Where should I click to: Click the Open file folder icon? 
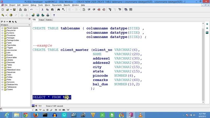click(x=8, y=10)
